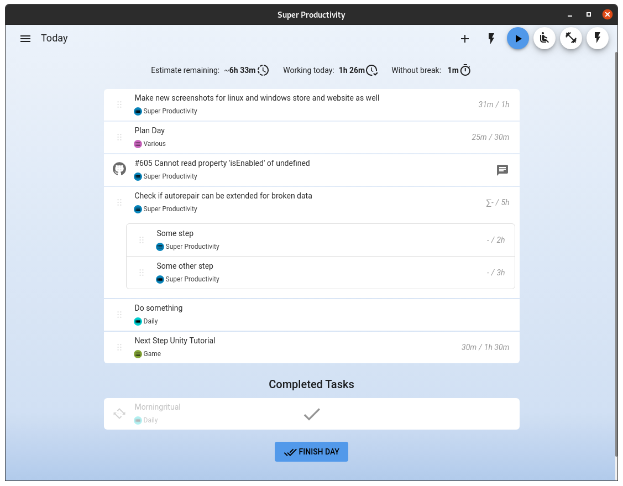Click the dumbbell exercise icon in the toolbar

(x=571, y=38)
